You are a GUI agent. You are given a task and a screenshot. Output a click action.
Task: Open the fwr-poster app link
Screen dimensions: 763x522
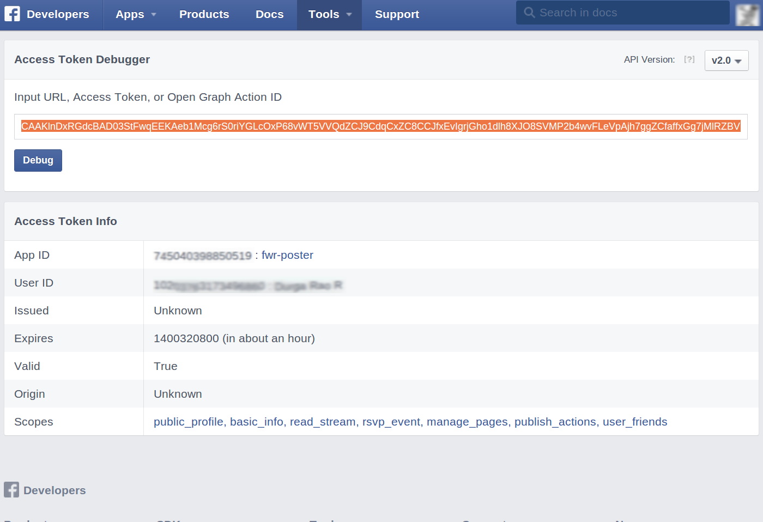(x=287, y=255)
